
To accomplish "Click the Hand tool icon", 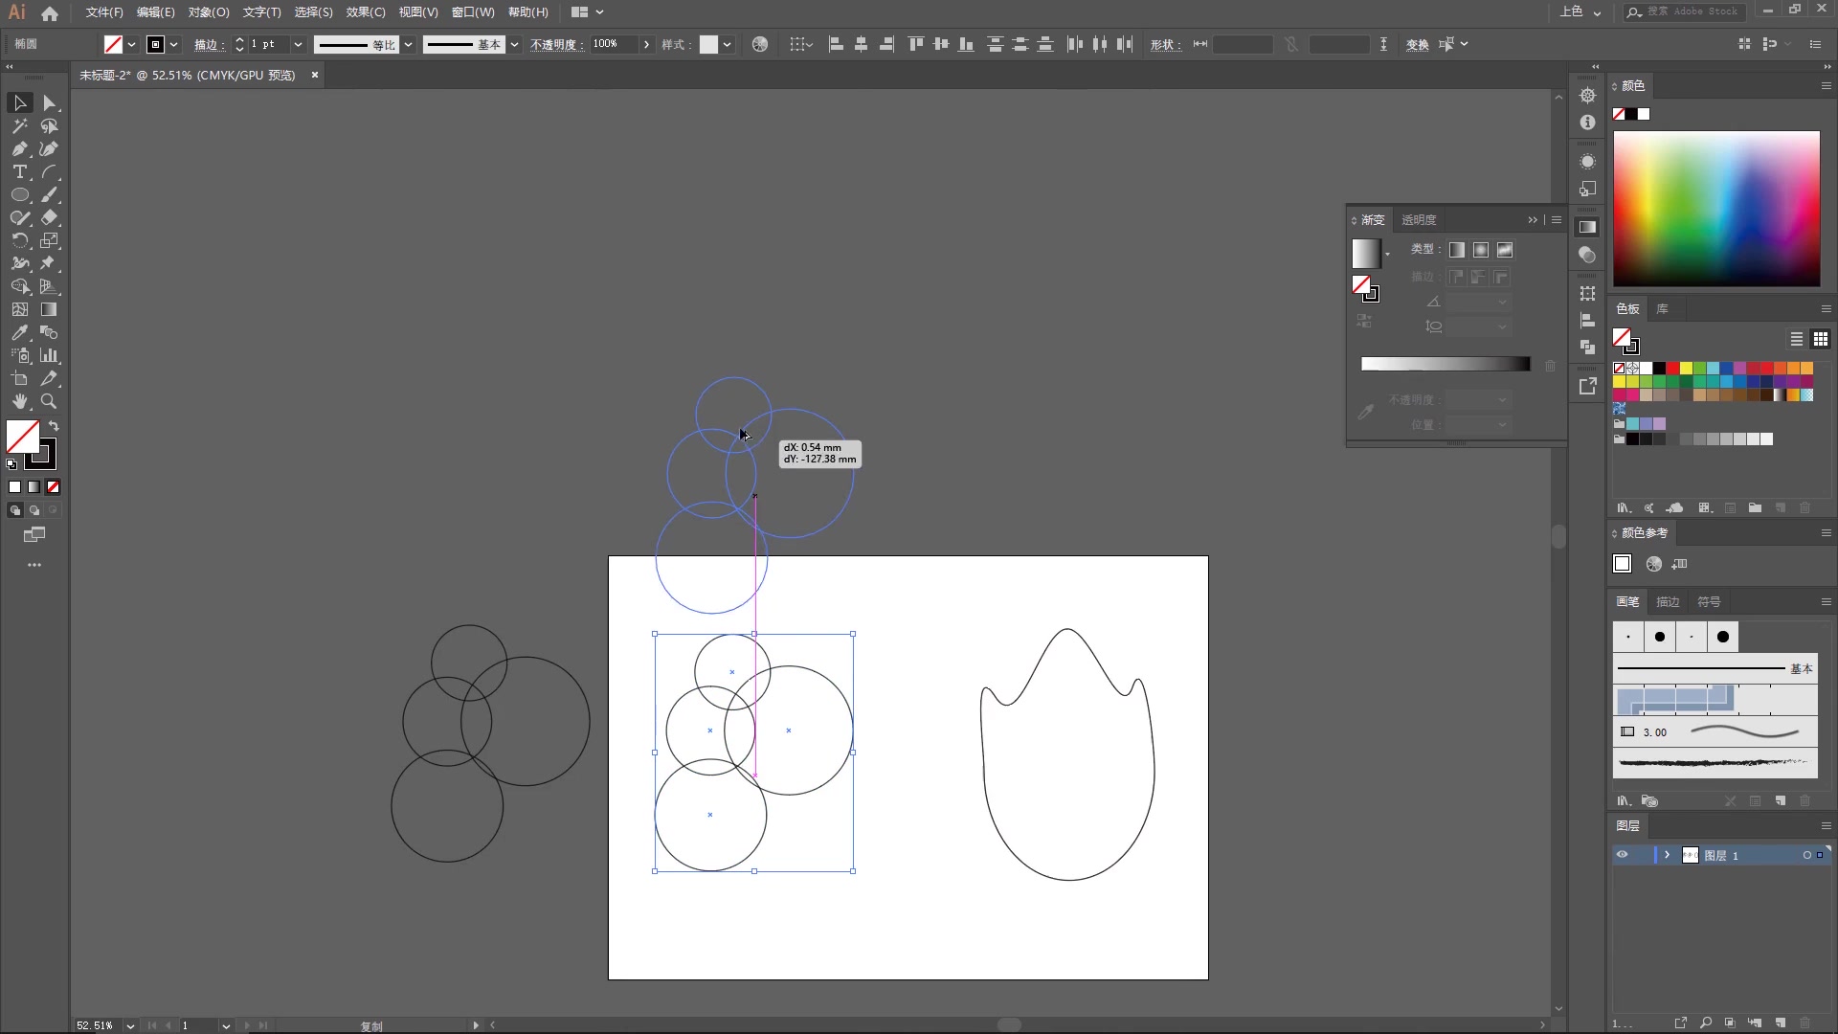I will click(20, 401).
